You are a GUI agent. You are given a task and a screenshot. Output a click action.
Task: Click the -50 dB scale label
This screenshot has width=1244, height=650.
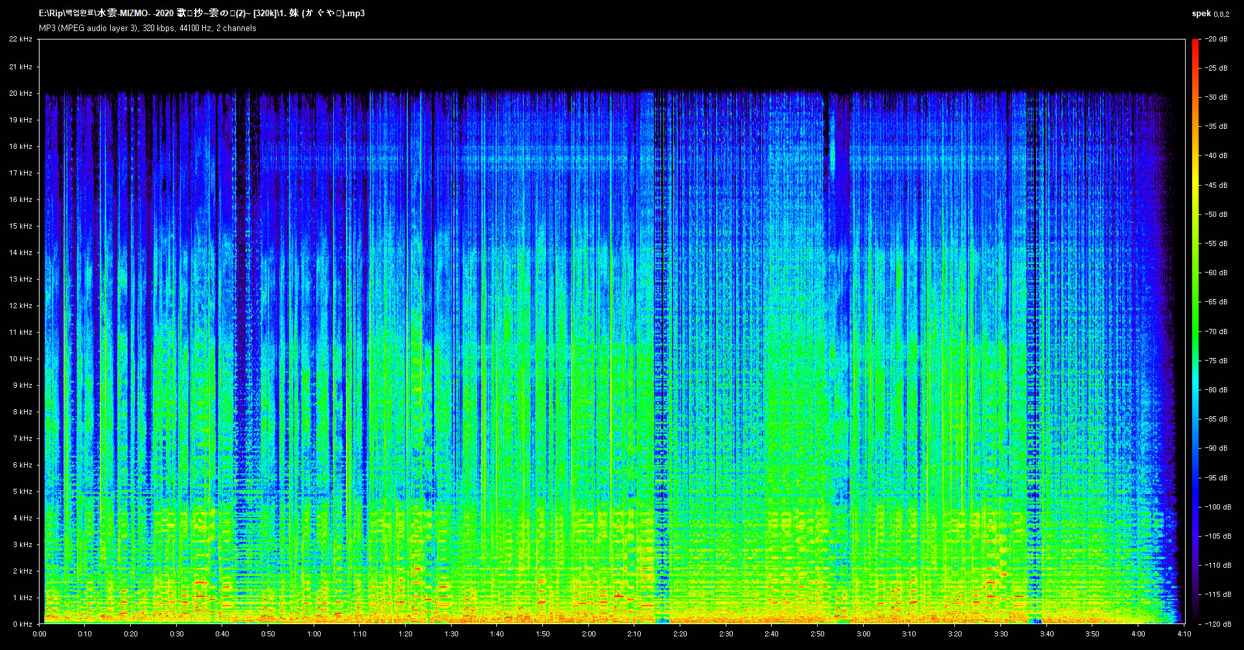pyautogui.click(x=1217, y=214)
